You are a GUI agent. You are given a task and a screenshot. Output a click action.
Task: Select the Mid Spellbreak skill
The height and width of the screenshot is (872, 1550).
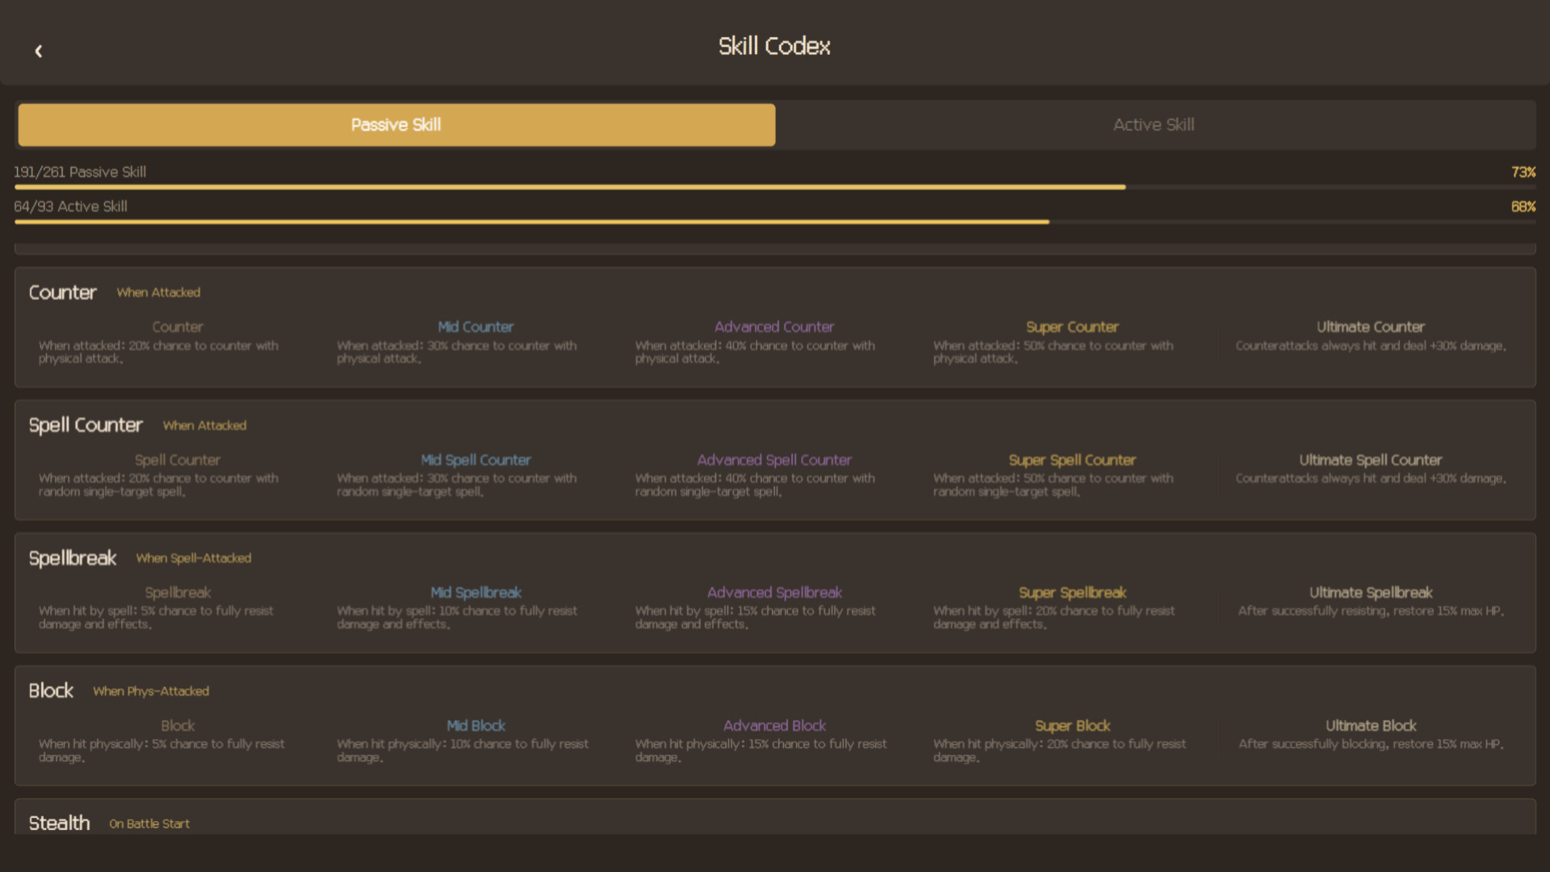pos(475,593)
